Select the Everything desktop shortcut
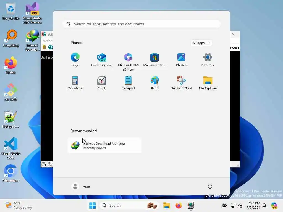 click(x=11, y=38)
